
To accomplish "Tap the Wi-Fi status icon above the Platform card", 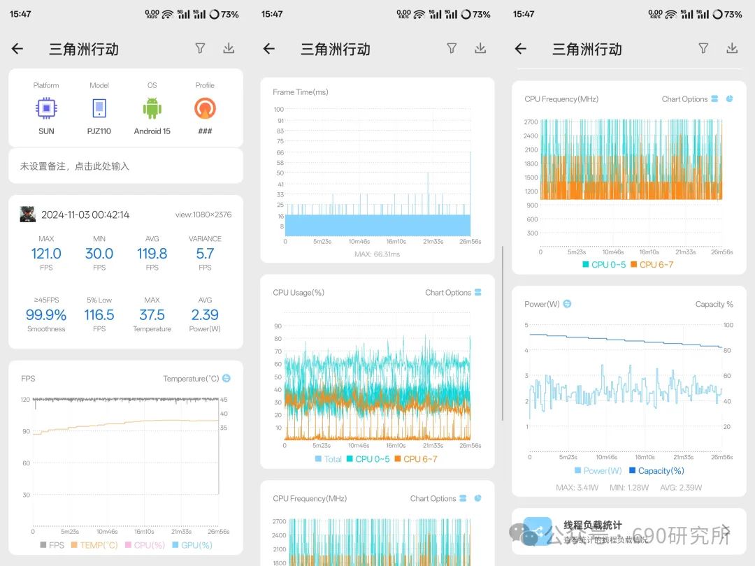I will pyautogui.click(x=167, y=15).
